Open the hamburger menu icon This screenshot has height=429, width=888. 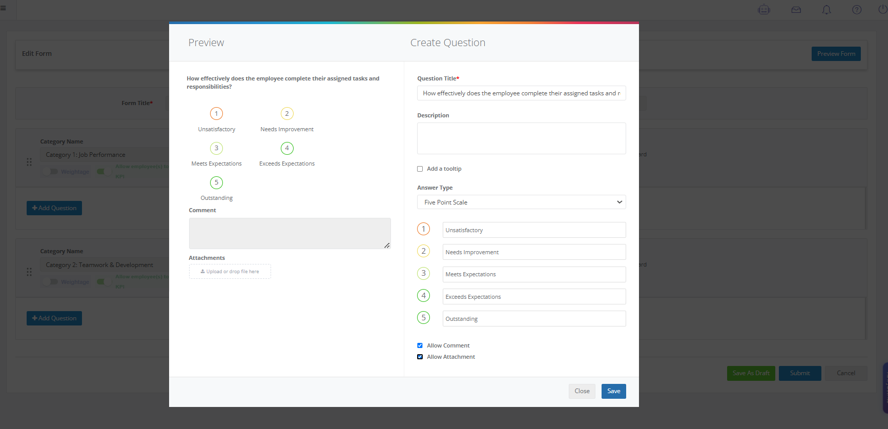click(3, 8)
